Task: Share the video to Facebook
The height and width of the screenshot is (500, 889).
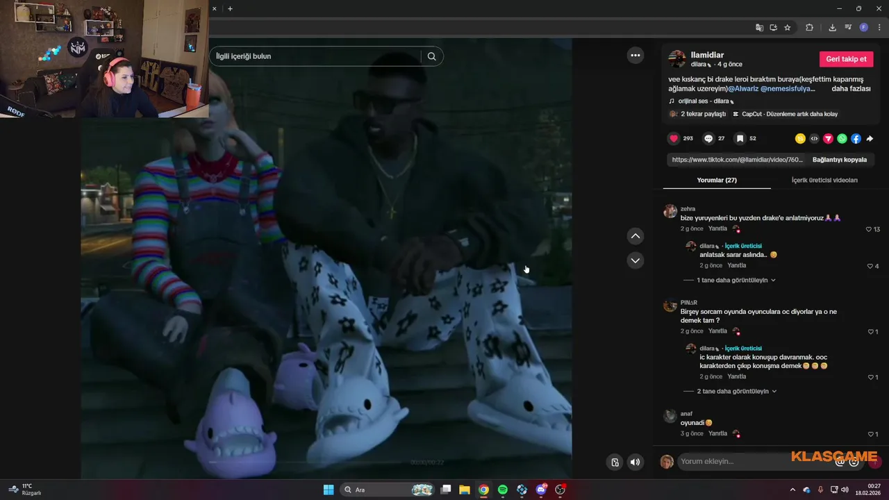Action: pos(856,138)
